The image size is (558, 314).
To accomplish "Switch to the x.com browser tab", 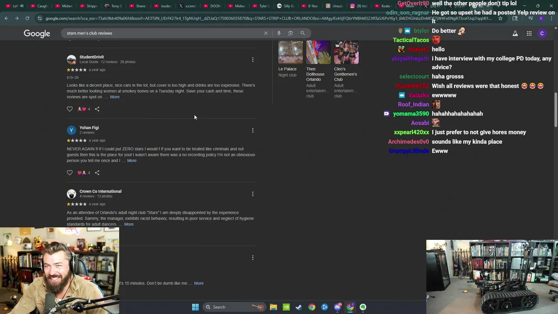I will (x=187, y=6).
